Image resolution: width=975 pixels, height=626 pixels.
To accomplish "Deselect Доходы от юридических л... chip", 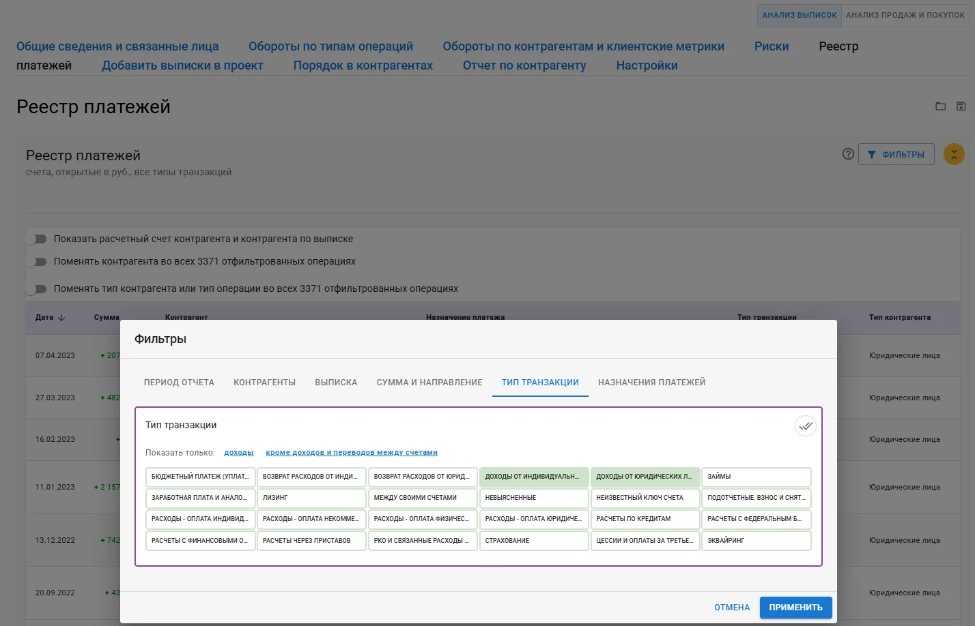I will tap(645, 477).
